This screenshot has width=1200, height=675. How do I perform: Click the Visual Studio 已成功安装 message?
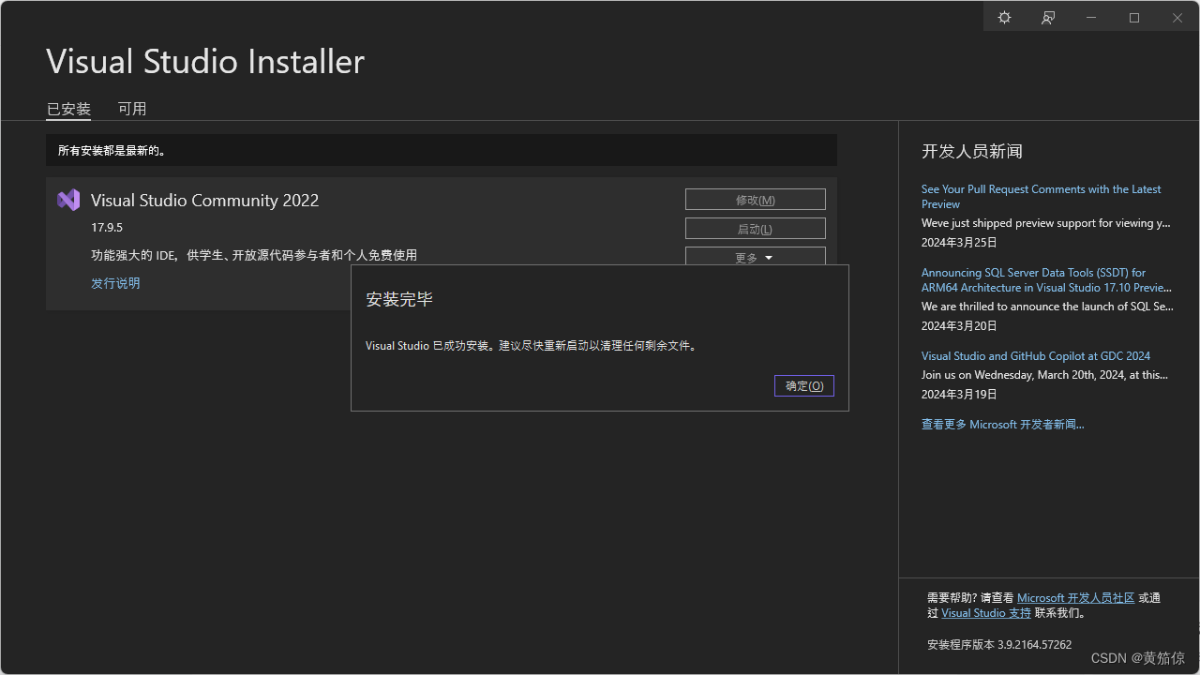coord(532,346)
